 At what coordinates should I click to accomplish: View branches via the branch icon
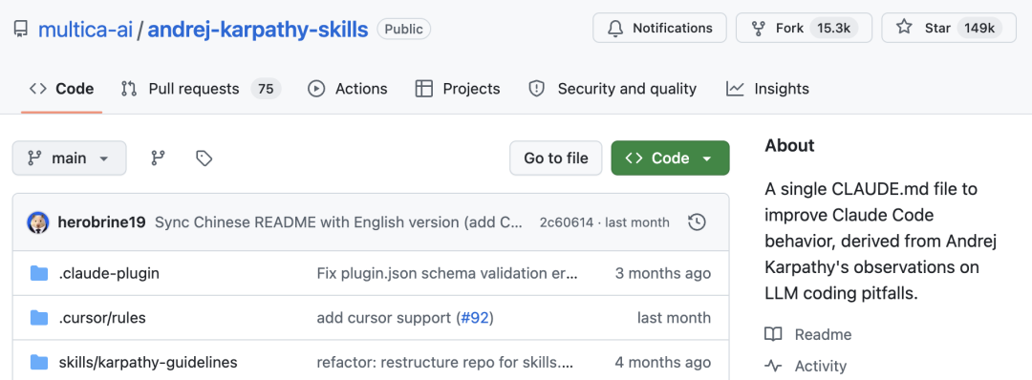click(158, 158)
